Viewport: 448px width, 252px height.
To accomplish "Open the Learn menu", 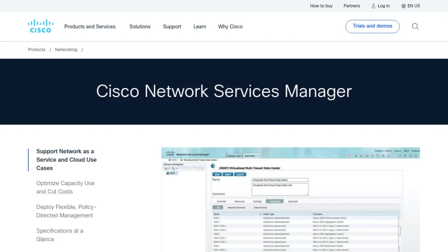I will click(200, 27).
